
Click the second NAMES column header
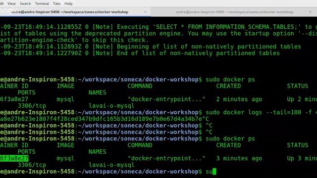click(97, 152)
